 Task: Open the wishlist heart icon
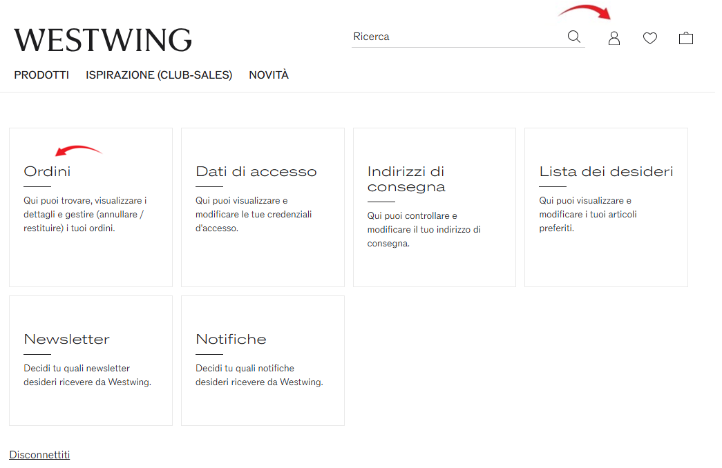(649, 38)
